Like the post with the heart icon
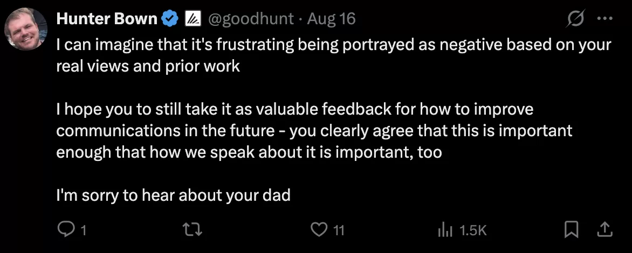The width and height of the screenshot is (632, 253). tap(319, 230)
